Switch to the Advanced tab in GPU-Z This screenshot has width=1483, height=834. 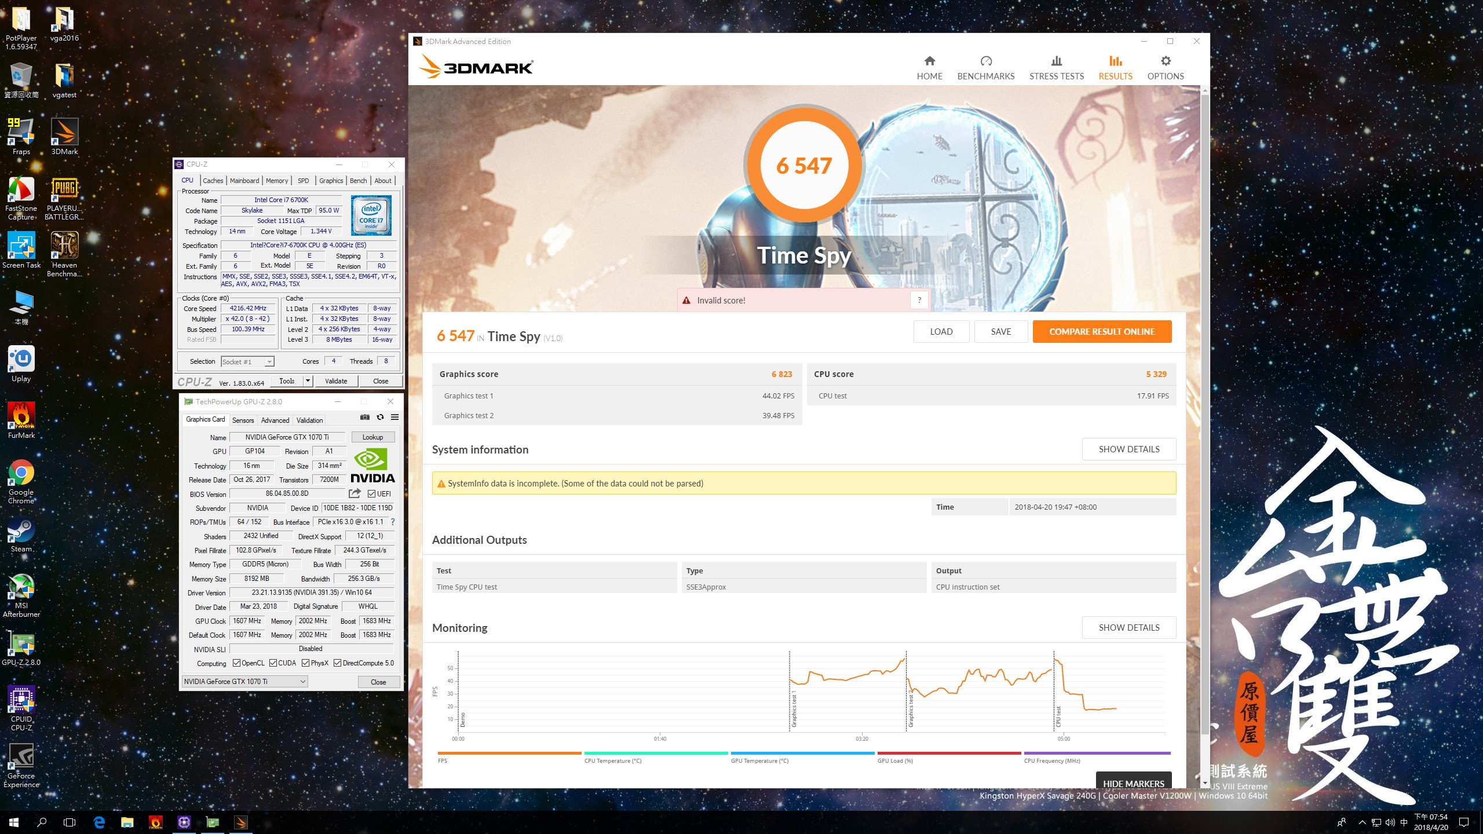click(275, 420)
